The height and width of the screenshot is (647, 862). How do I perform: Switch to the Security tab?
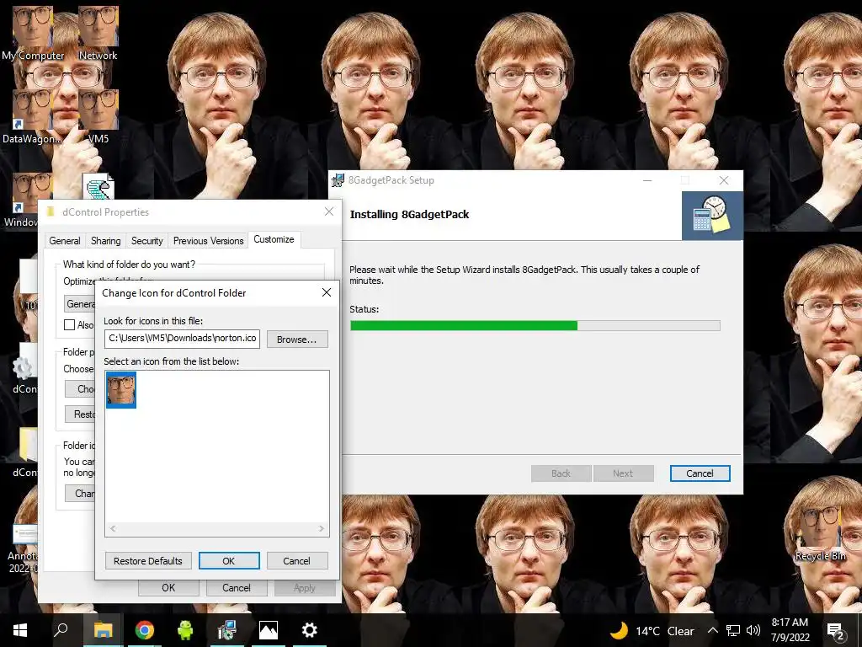pos(146,241)
